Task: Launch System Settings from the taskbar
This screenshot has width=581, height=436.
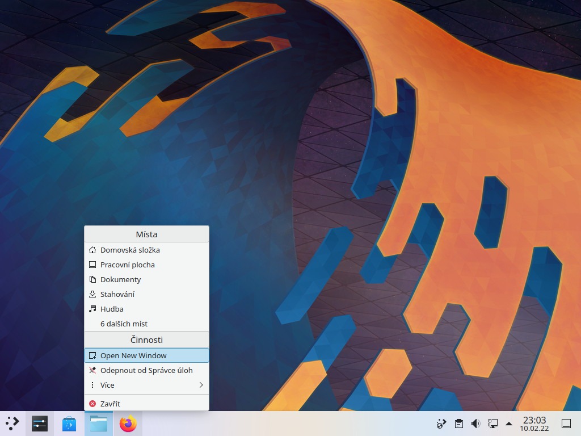Action: click(x=40, y=424)
